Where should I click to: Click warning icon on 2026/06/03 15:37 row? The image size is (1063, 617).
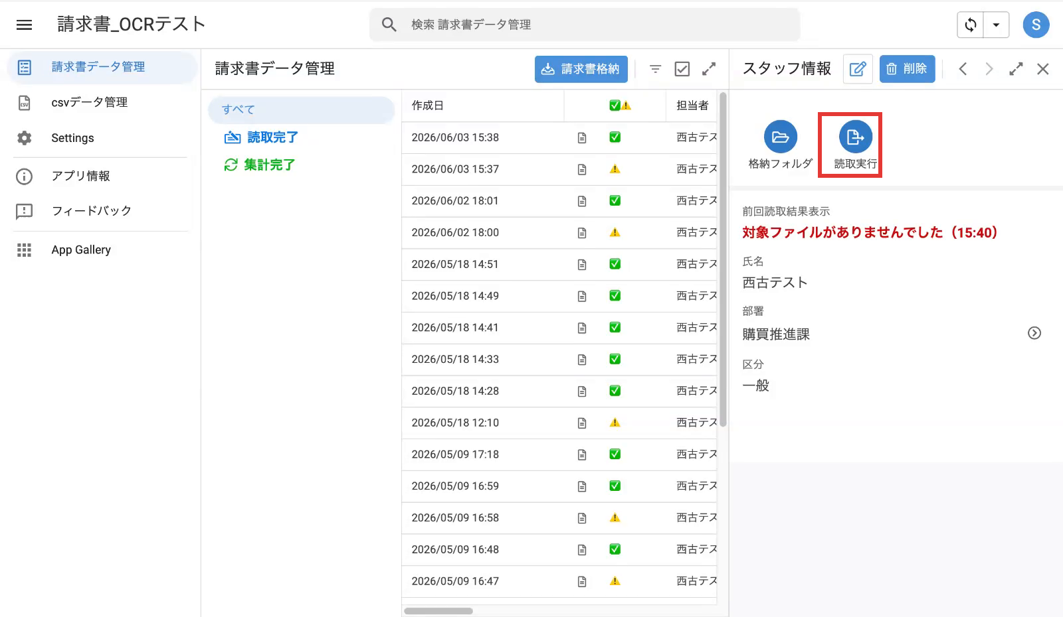[x=615, y=169]
